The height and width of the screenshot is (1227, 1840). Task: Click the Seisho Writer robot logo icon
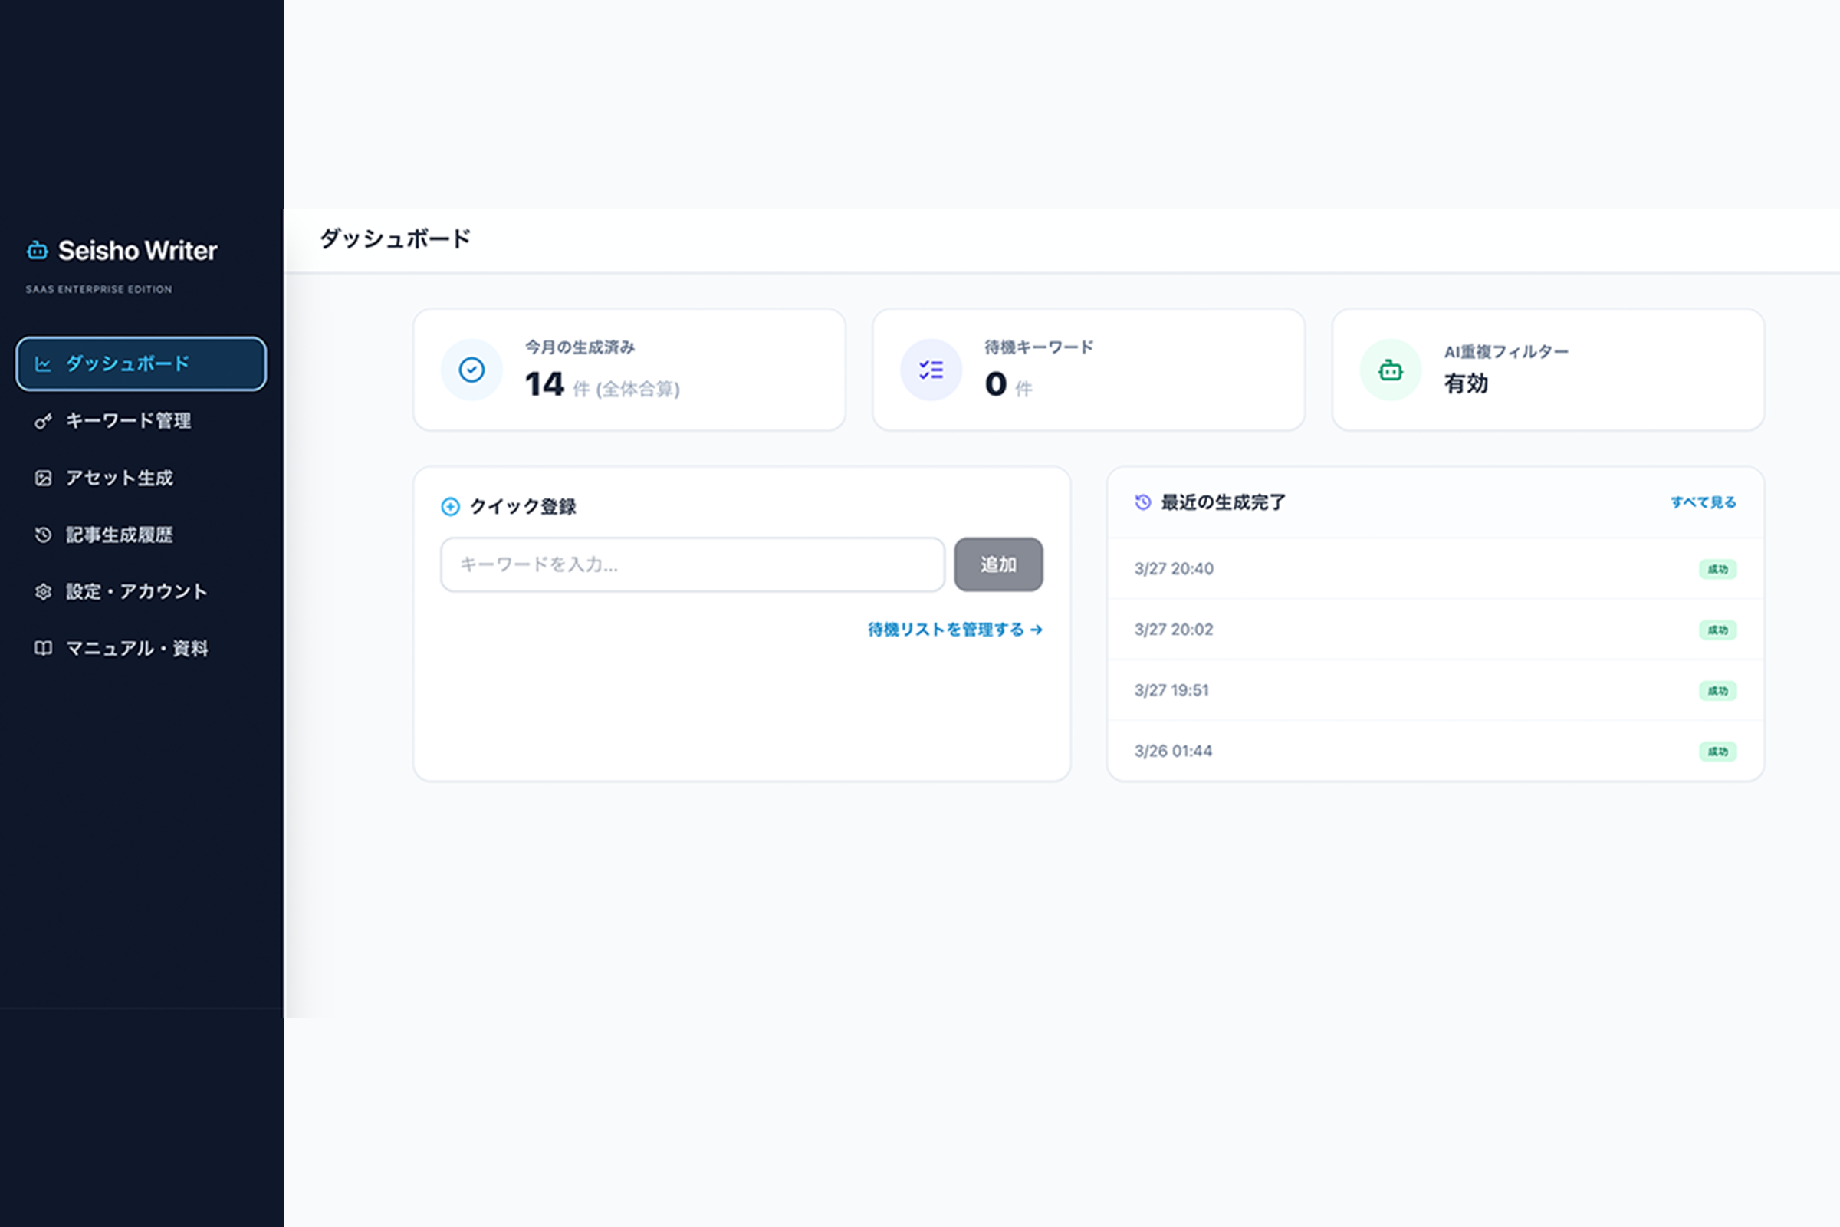37,252
